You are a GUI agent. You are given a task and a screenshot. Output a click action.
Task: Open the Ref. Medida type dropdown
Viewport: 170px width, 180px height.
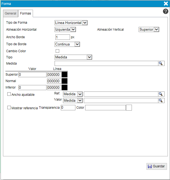72,94
